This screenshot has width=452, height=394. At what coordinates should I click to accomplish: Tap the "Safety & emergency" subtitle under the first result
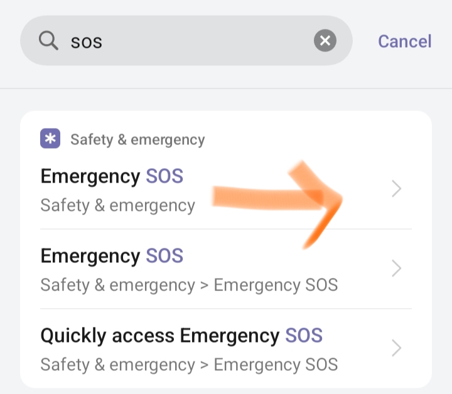click(x=117, y=205)
